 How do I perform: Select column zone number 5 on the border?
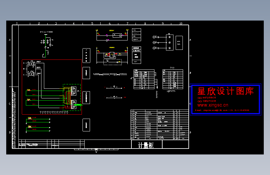(92, 23)
